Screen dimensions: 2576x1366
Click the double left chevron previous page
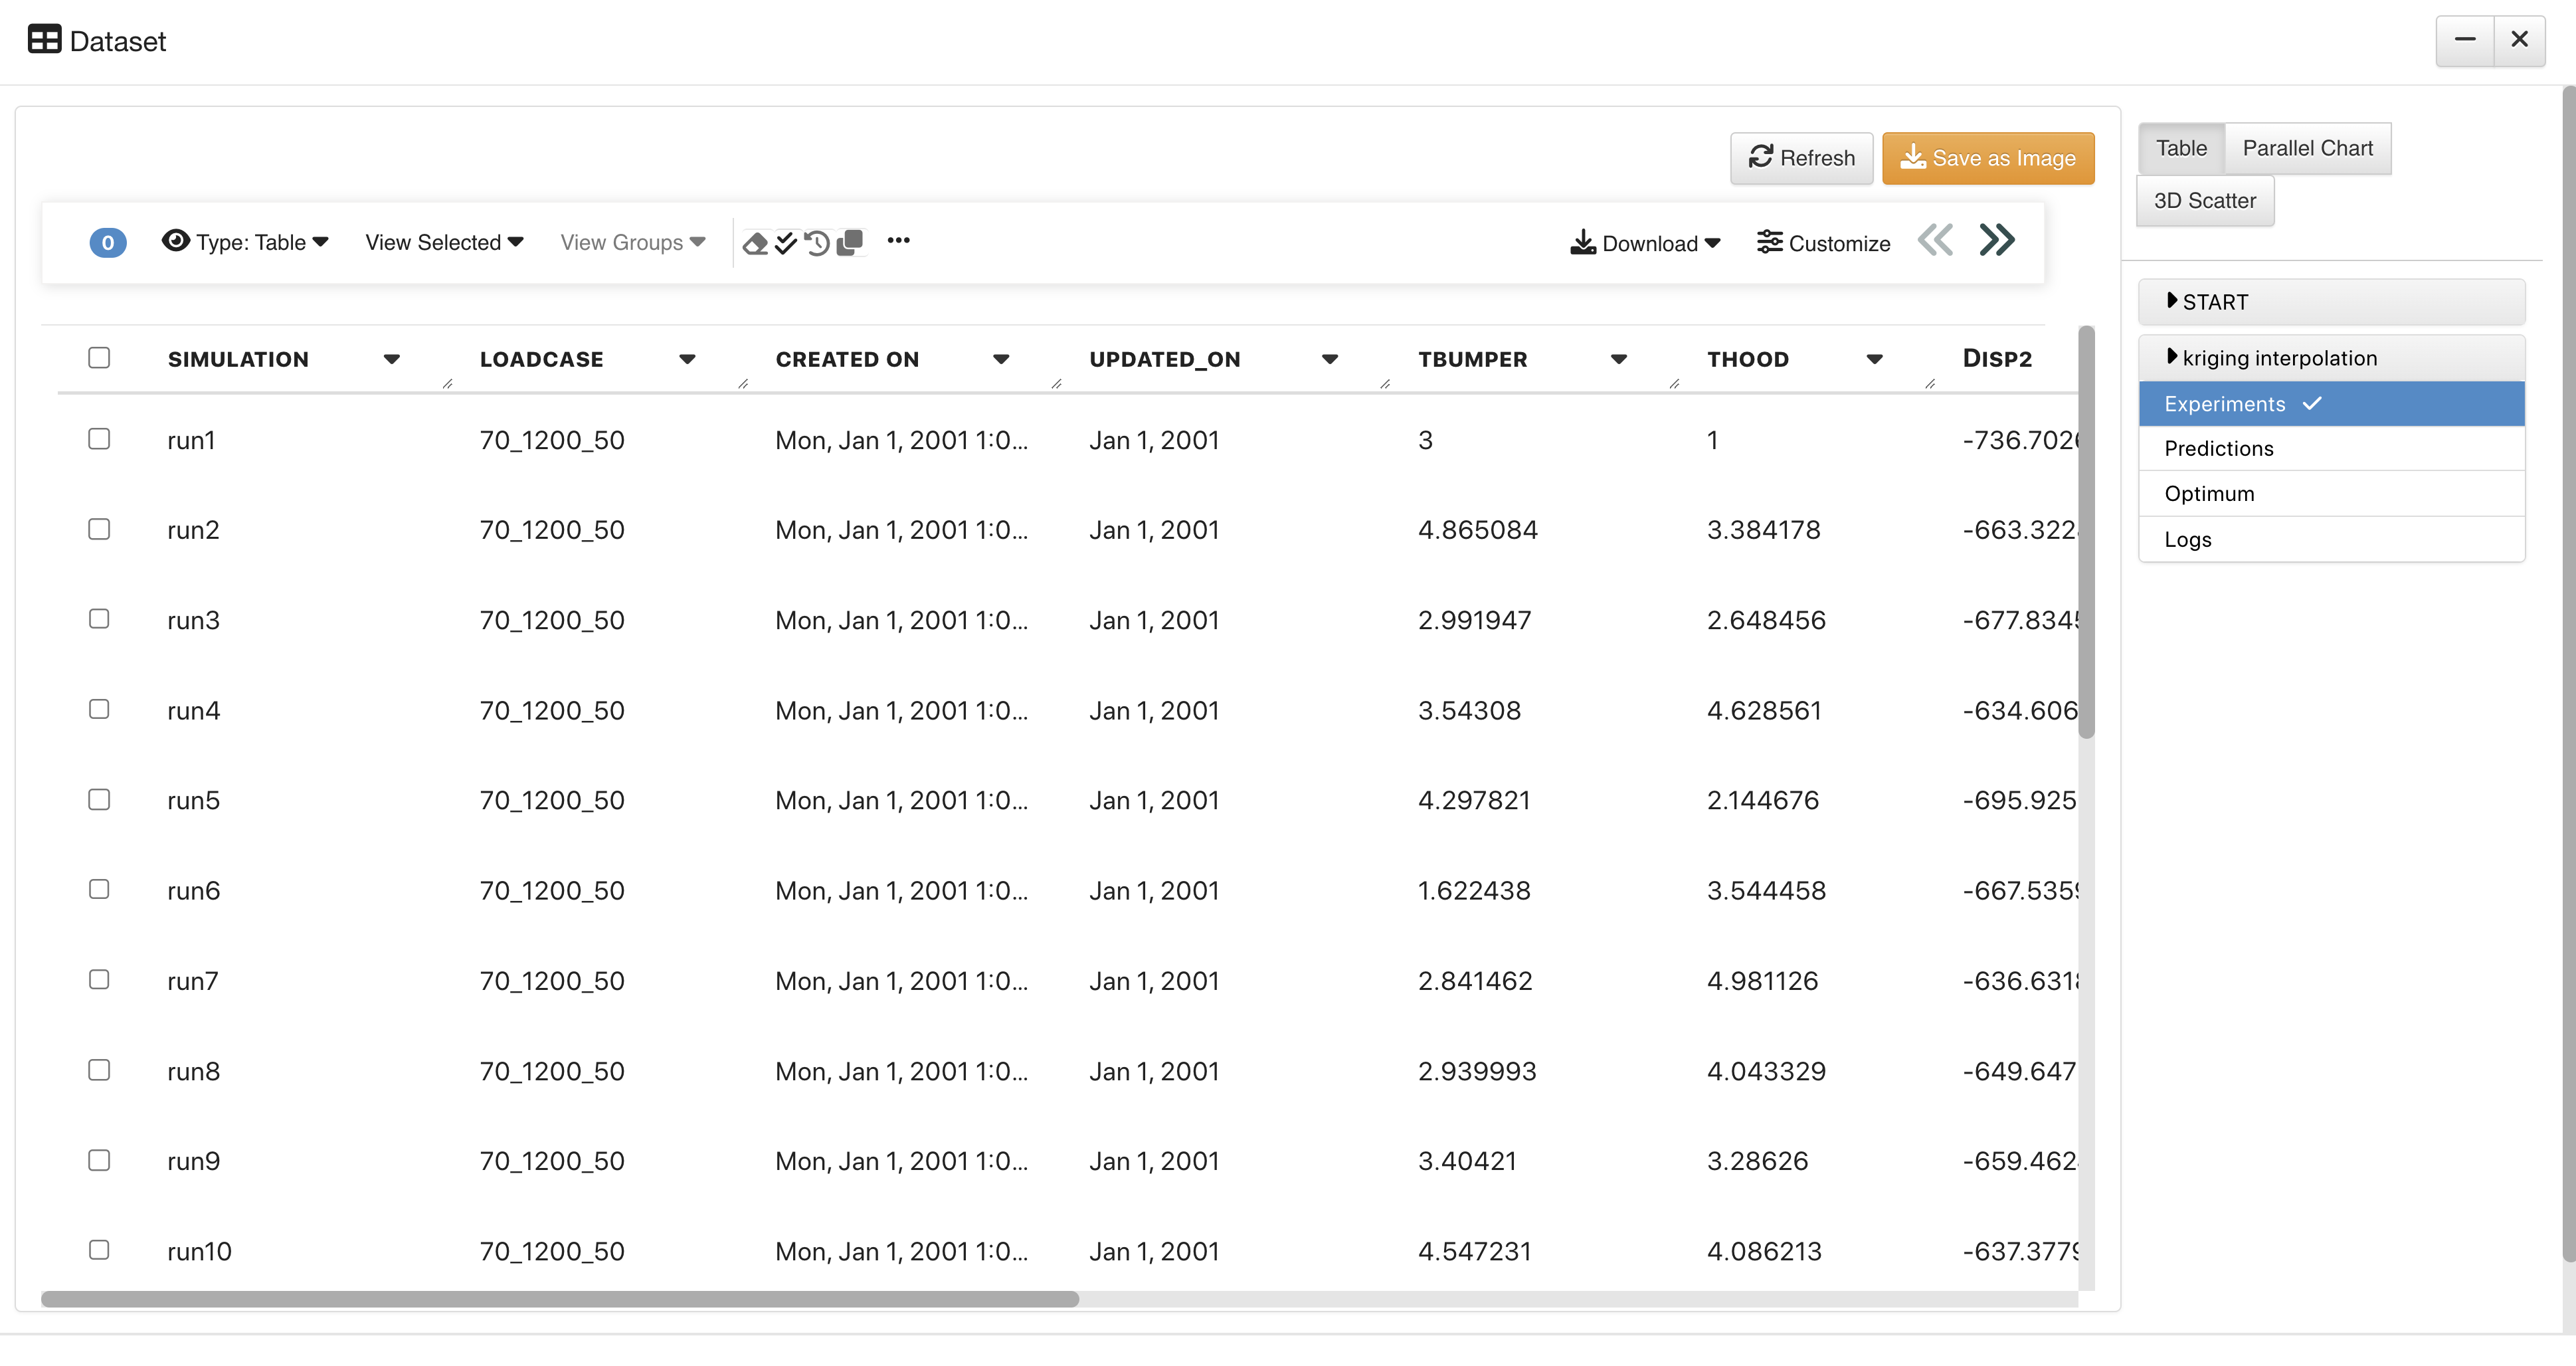[x=1935, y=241]
